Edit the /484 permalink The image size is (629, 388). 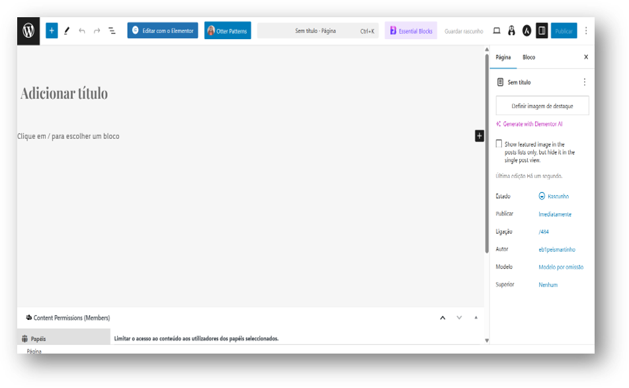pos(544,232)
